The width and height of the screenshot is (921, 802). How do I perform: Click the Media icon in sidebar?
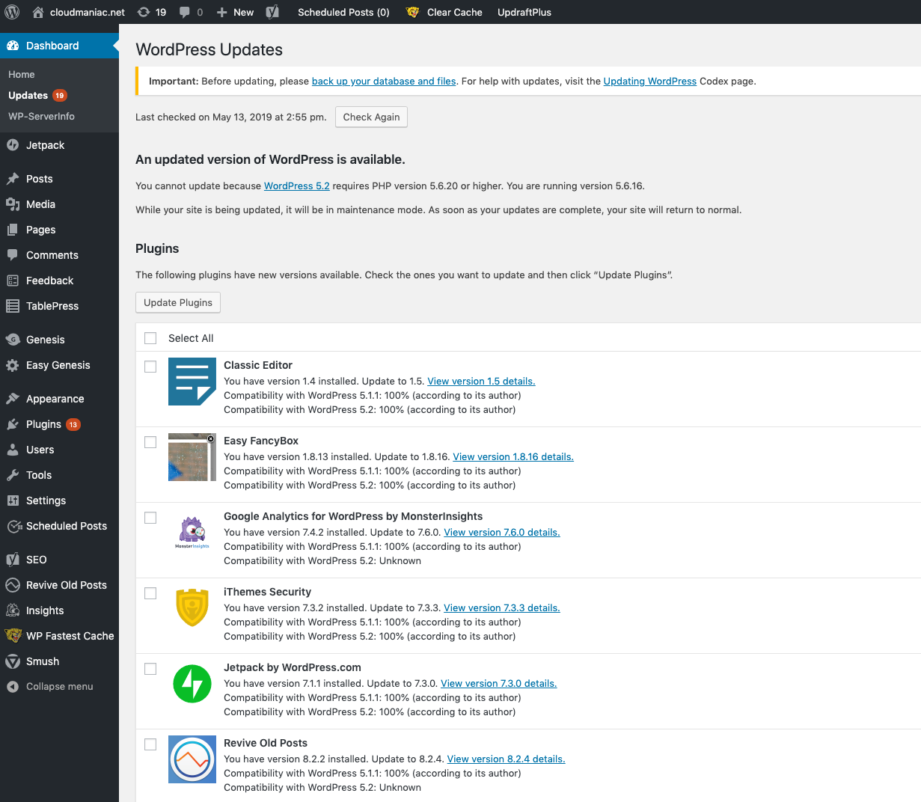[x=13, y=204]
